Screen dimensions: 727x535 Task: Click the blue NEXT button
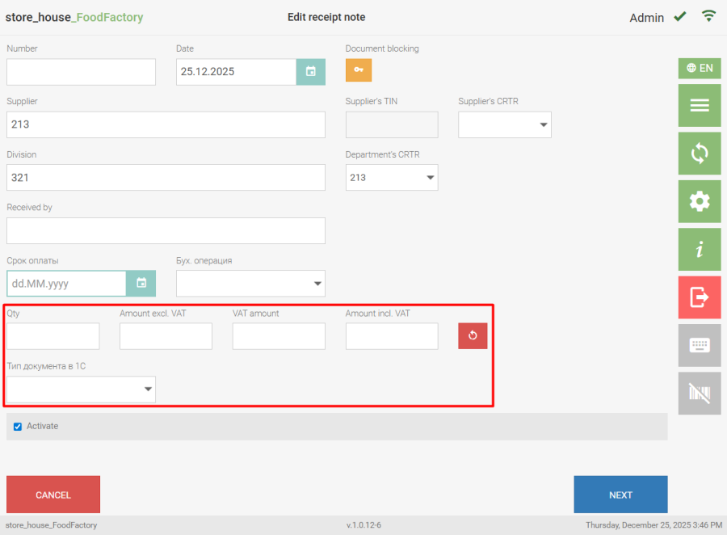(620, 495)
